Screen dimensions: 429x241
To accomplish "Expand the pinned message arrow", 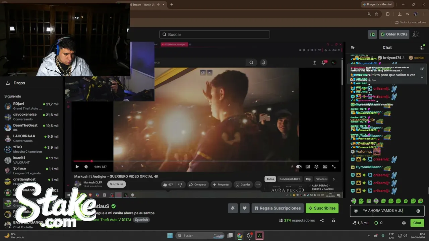I will tap(422, 76).
